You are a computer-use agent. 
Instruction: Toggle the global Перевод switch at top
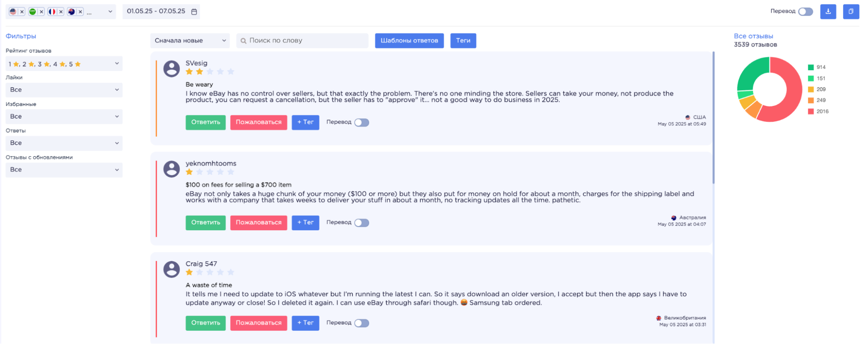click(x=806, y=12)
